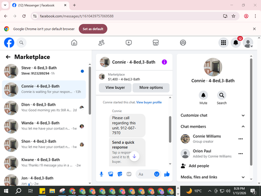Open Dion 4-Bed,3-Bath conversation
The width and height of the screenshot is (261, 196).
(x=44, y=108)
